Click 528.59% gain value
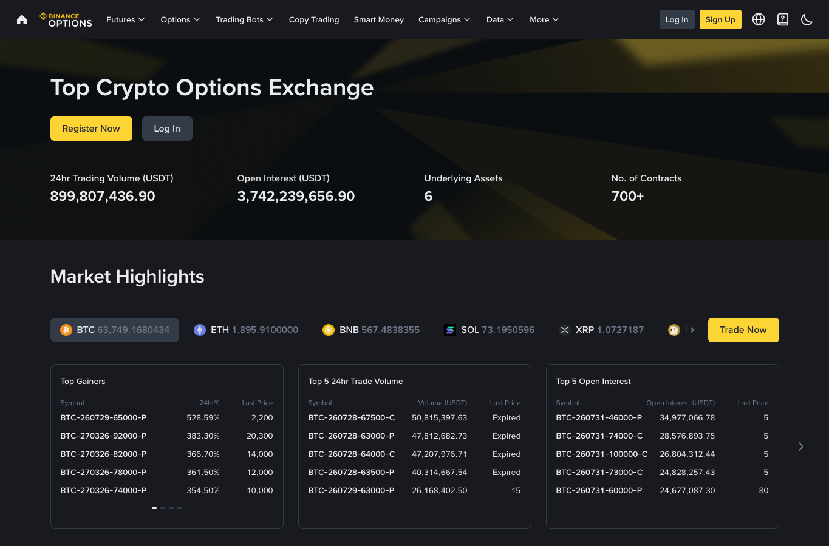Image resolution: width=829 pixels, height=546 pixels. coord(203,417)
